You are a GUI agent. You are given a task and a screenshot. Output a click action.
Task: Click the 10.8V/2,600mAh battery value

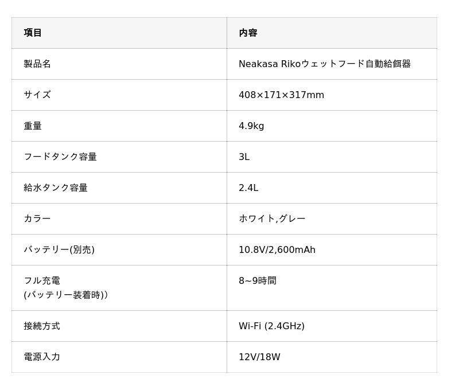(x=277, y=249)
